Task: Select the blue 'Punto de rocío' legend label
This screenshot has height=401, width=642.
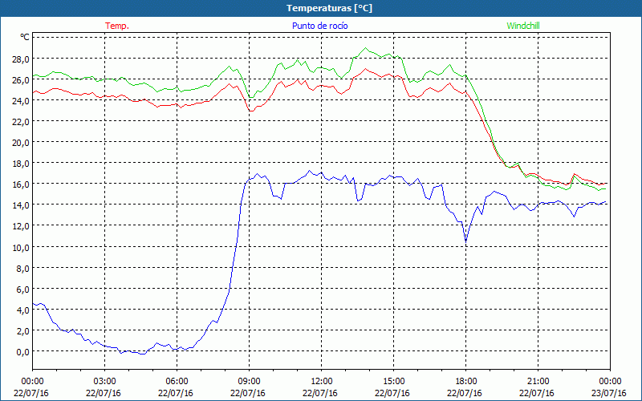Action: 319,26
